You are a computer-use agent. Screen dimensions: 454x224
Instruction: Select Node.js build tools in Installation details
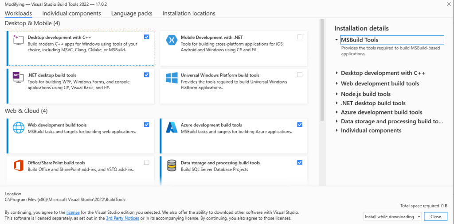tap(366, 94)
